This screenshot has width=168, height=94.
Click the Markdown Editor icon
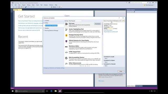click(x=66, y=47)
